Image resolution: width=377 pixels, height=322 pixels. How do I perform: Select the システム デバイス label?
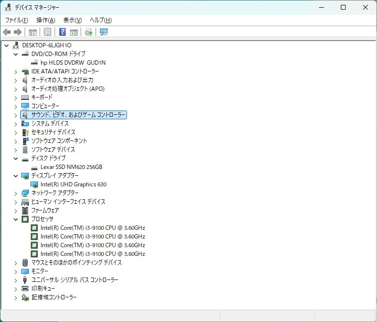[x=50, y=124]
